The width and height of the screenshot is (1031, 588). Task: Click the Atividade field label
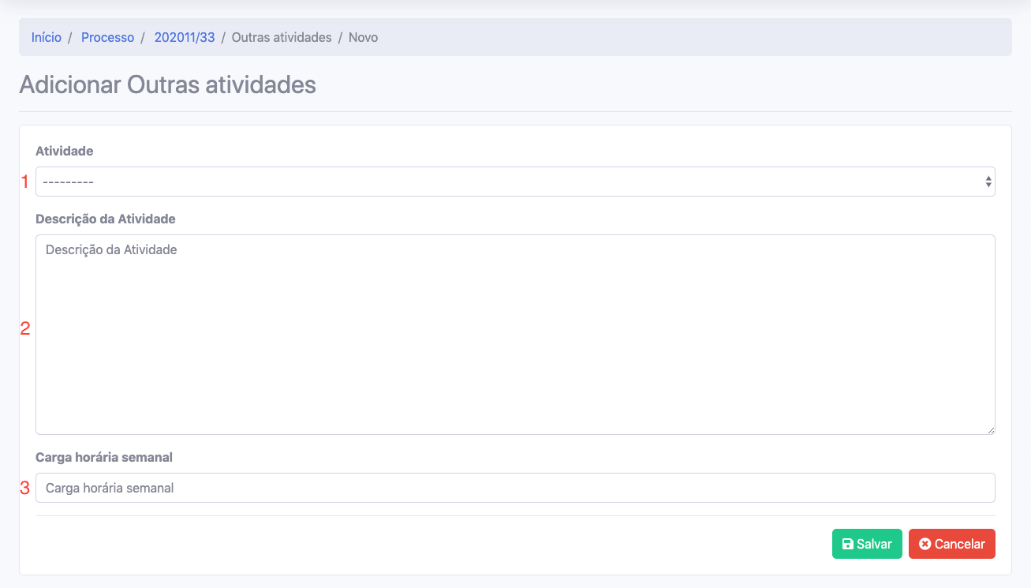coord(65,151)
